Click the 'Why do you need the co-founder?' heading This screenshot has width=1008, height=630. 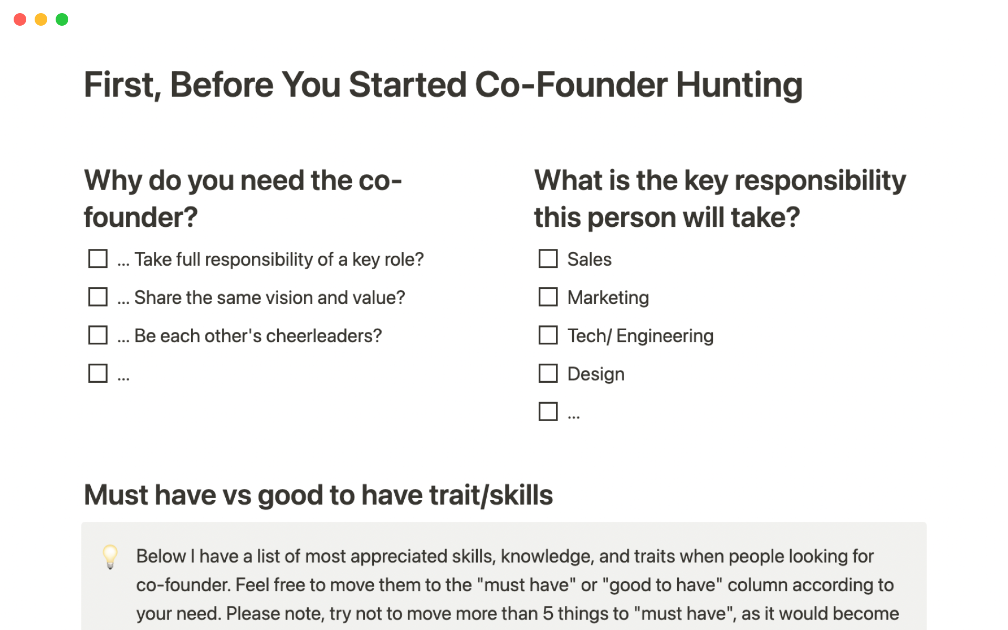(x=243, y=198)
